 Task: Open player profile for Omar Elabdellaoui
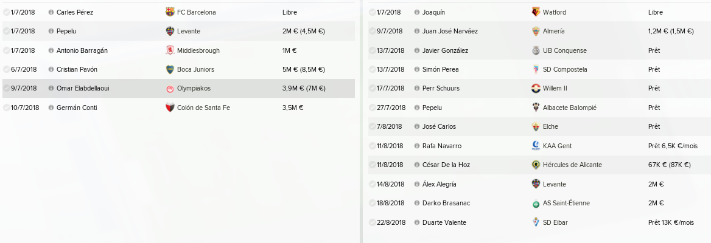point(83,89)
